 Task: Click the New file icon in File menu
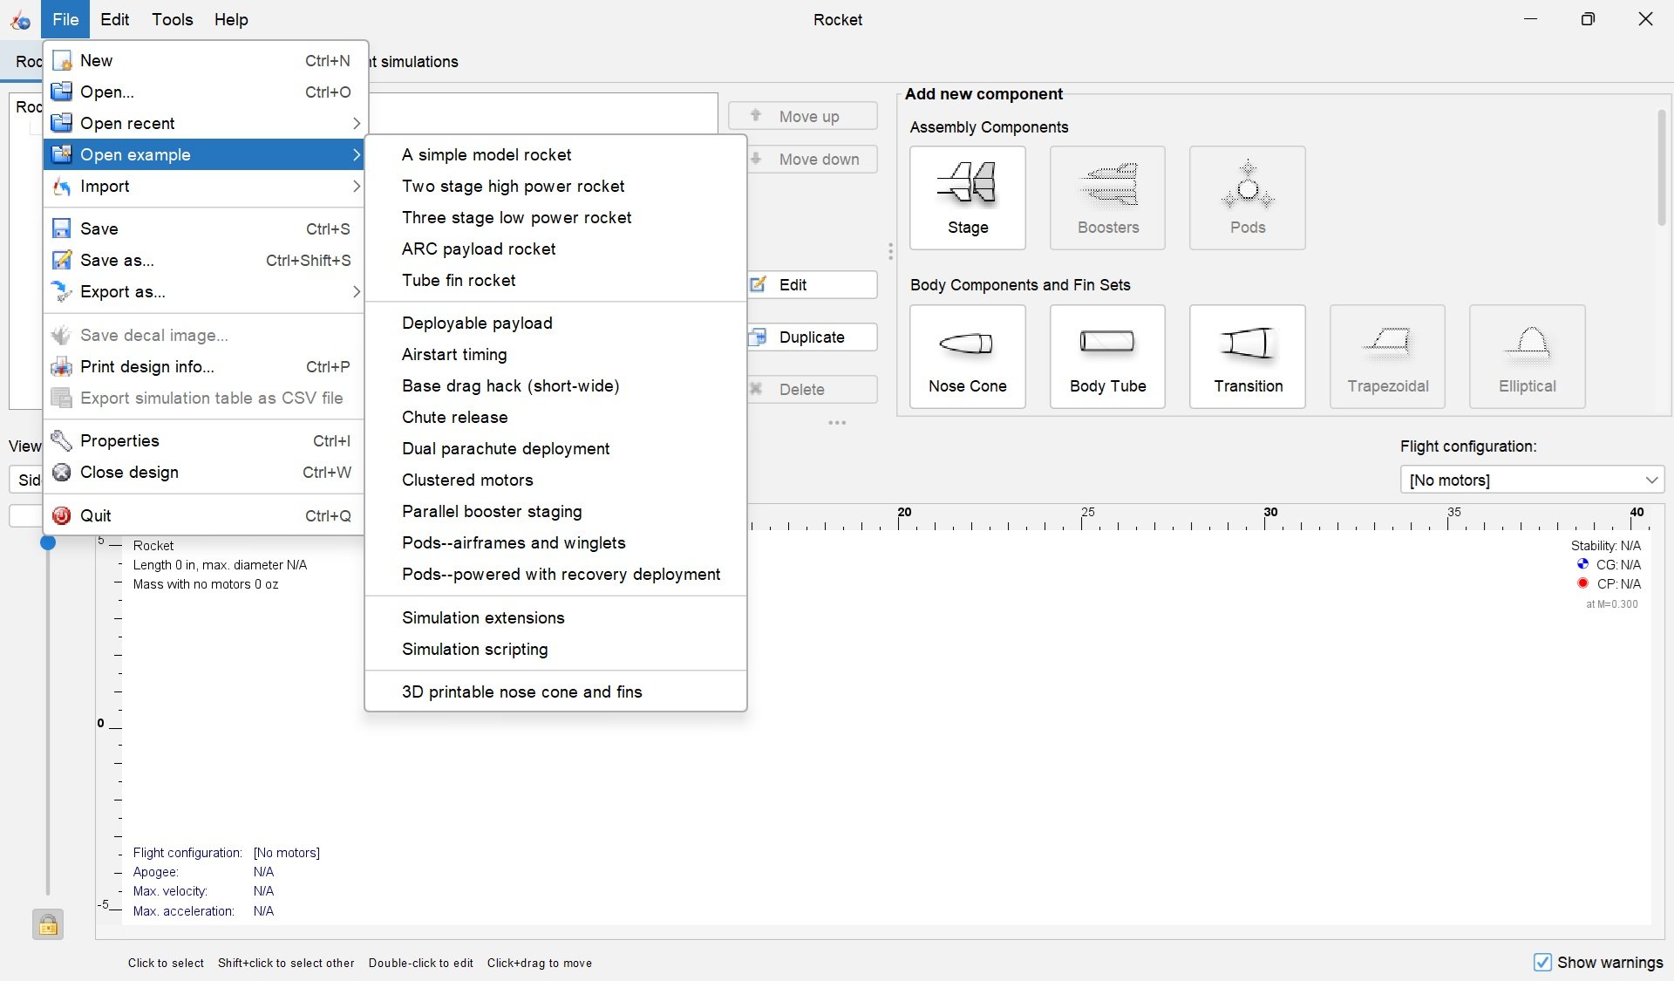click(61, 60)
